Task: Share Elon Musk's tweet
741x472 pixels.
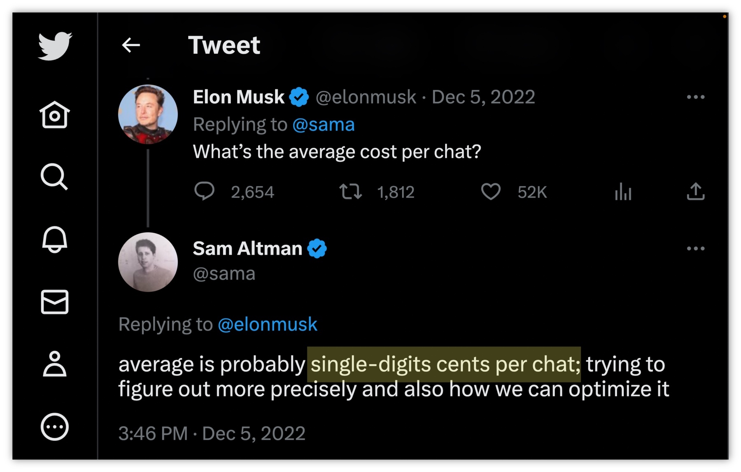Action: tap(696, 191)
